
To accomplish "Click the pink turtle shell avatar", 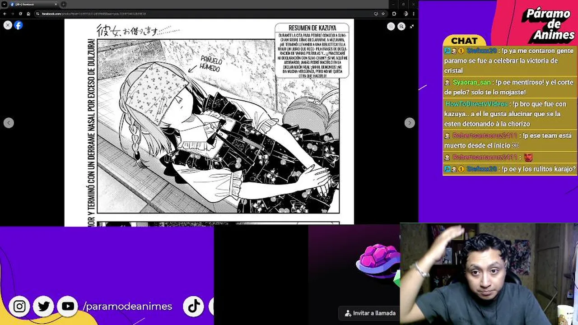I will 378,261.
